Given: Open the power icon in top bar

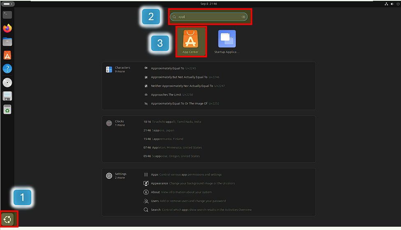Looking at the screenshot, I should [398, 4].
